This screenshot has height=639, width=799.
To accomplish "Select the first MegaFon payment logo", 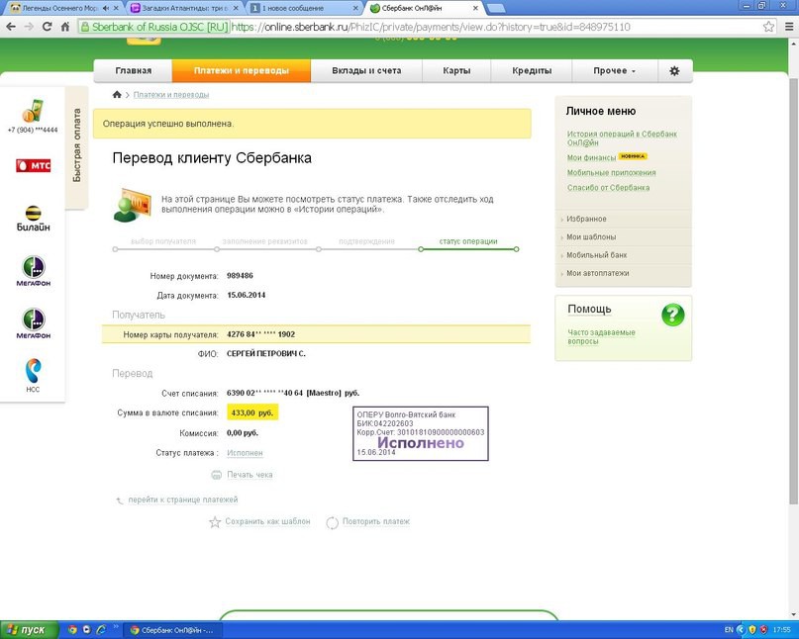I will pyautogui.click(x=33, y=271).
